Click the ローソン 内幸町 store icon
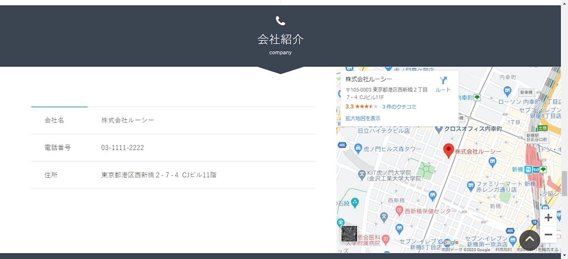The width and height of the screenshot is (568, 259). [507, 91]
